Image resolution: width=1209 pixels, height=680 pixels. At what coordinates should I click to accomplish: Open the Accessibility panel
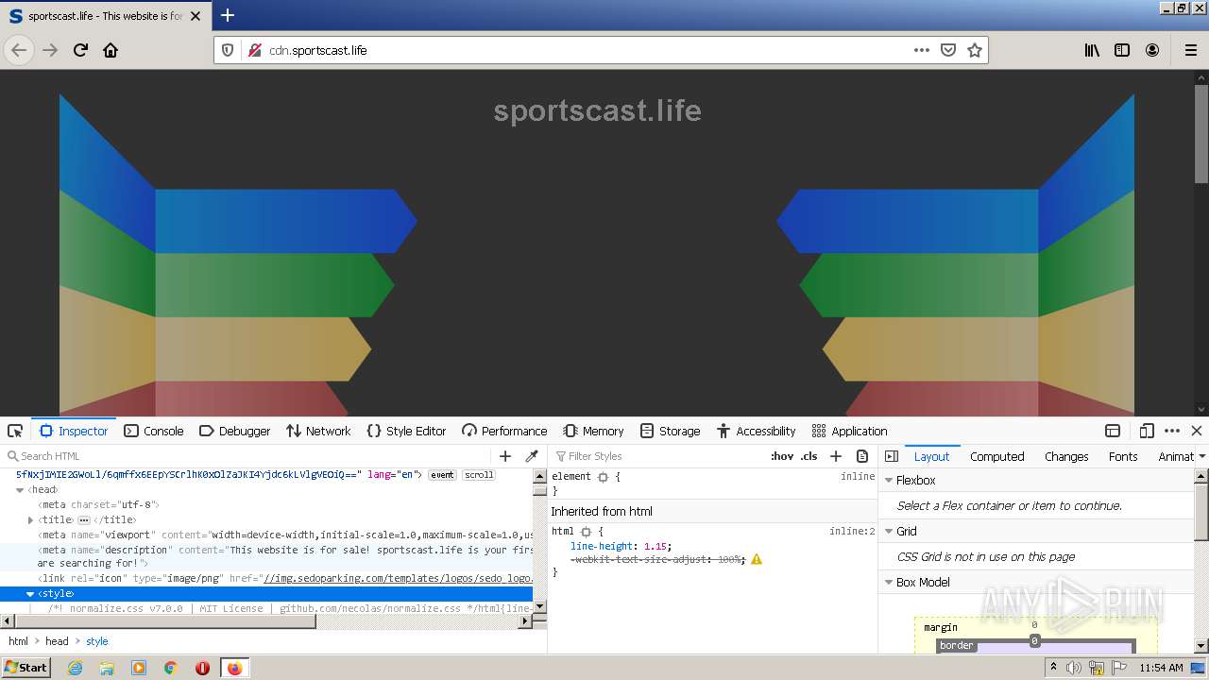tap(756, 431)
